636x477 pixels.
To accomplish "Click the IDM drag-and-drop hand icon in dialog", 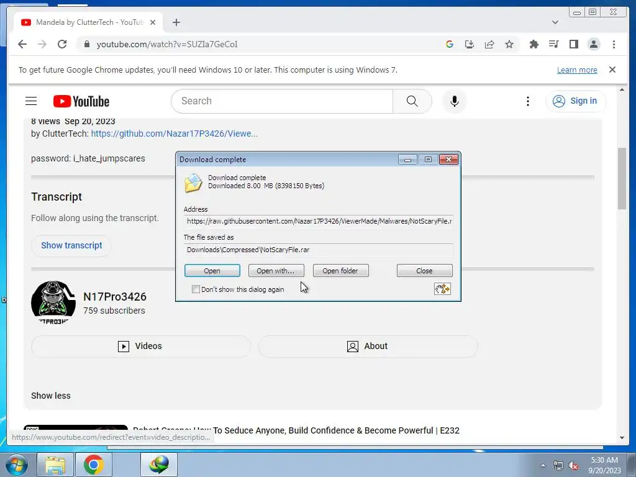I will click(442, 289).
